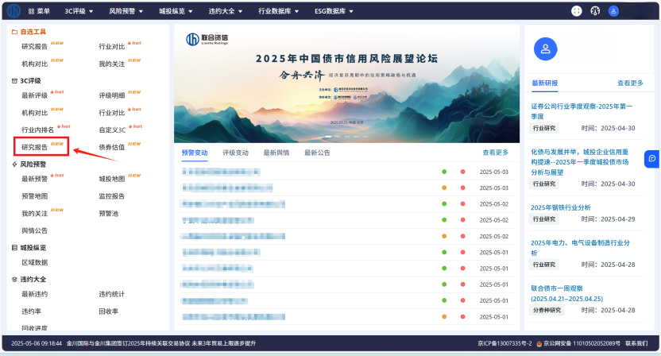The height and width of the screenshot is (356, 661).
Task: Click the white round icon in header
Action: coord(576,11)
